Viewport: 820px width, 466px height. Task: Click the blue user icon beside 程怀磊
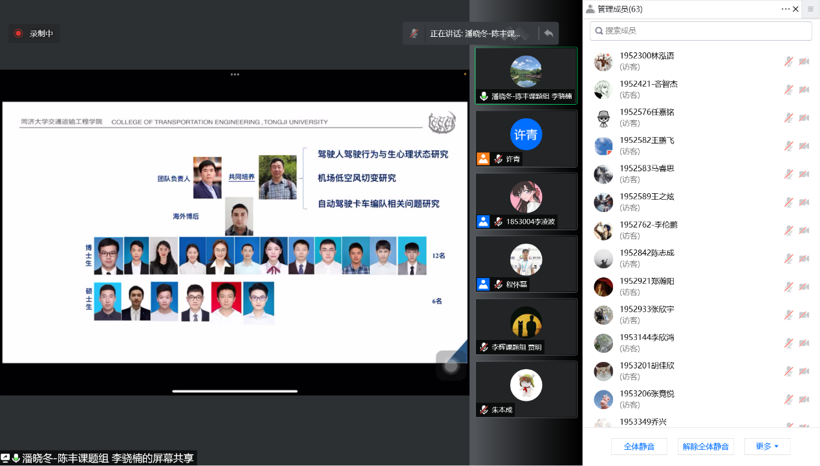pyautogui.click(x=483, y=284)
